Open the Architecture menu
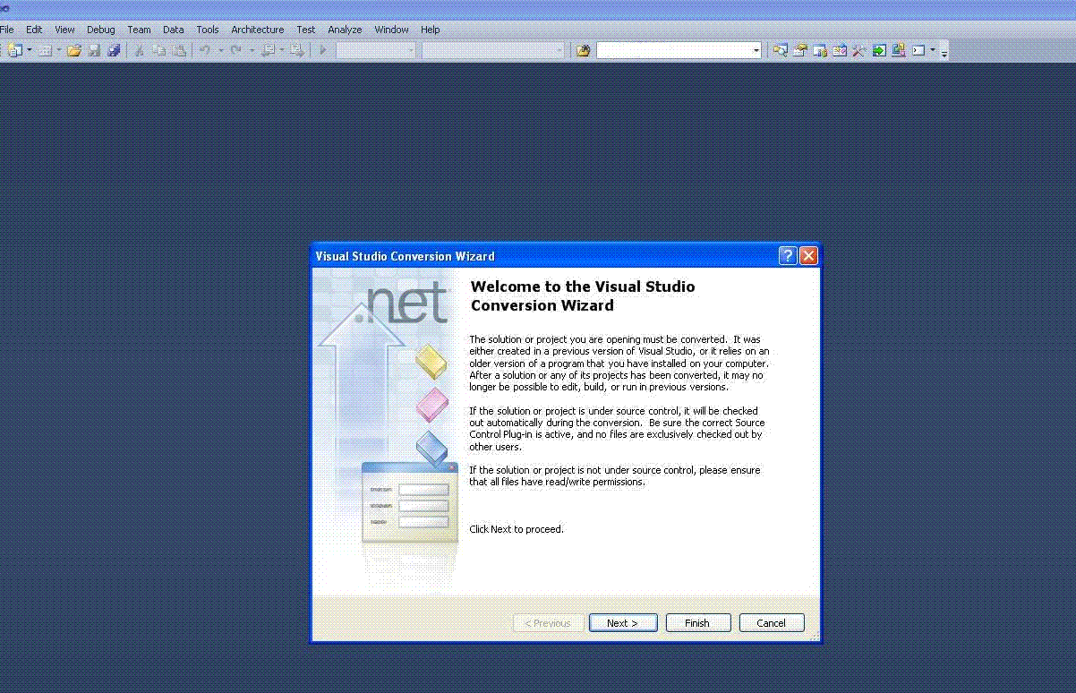1076x693 pixels. click(258, 30)
